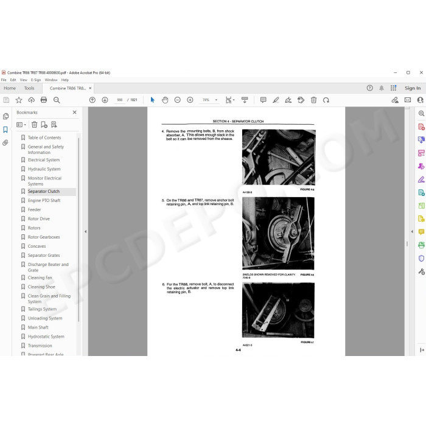View notifications bell

pyautogui.click(x=382, y=88)
